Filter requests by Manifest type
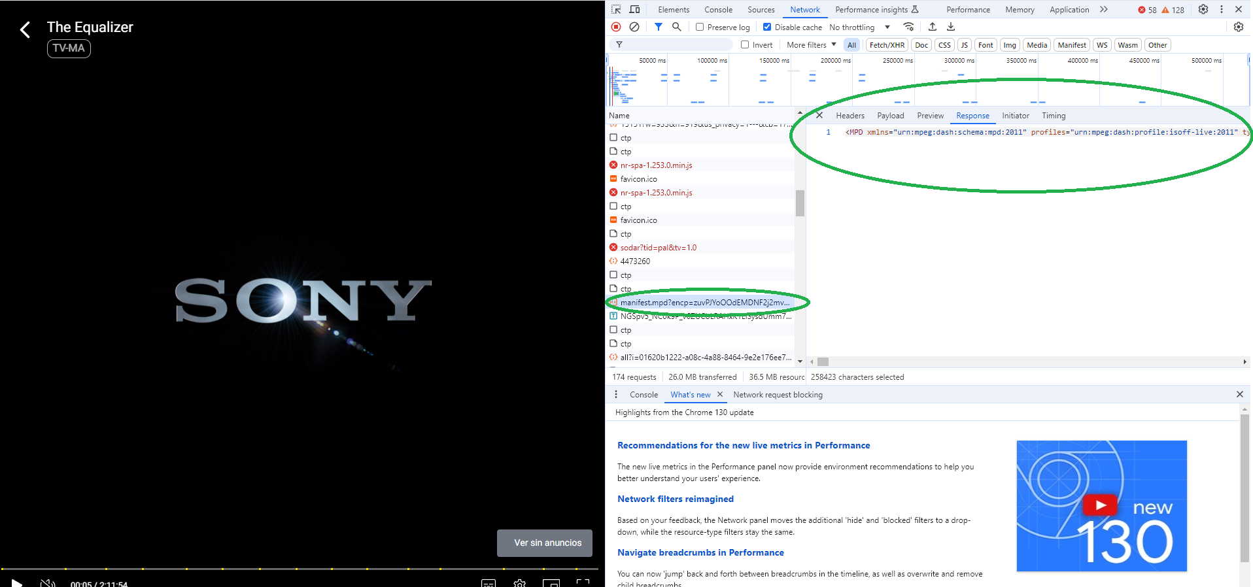Viewport: 1253px width, 587px height. pyautogui.click(x=1072, y=45)
